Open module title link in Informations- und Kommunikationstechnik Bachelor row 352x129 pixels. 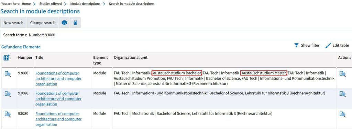coord(58,99)
